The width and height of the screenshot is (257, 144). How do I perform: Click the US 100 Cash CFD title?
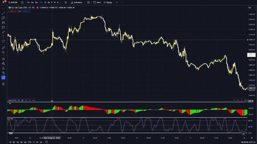point(23,8)
